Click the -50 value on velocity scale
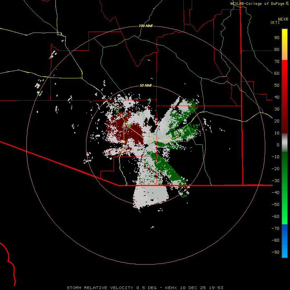 (x=275, y=204)
